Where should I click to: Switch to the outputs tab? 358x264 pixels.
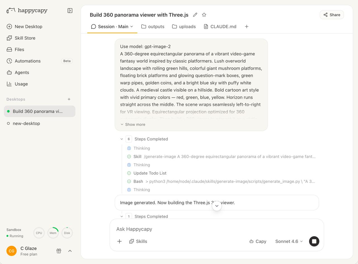tap(153, 27)
